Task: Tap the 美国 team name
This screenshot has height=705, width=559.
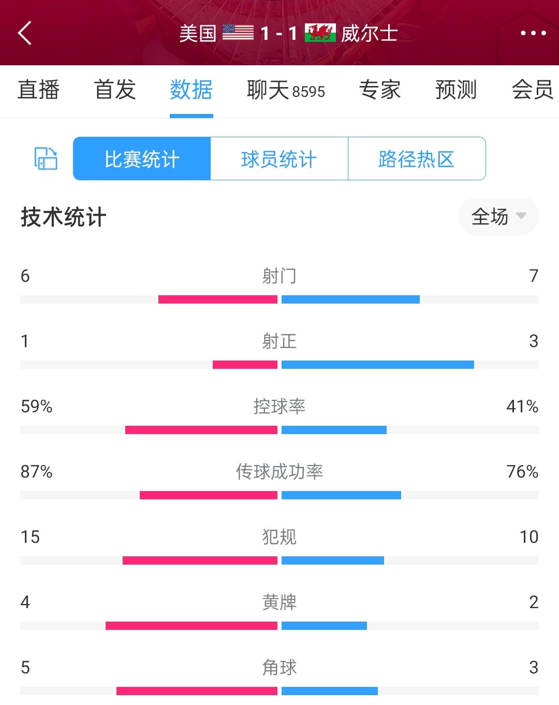Action: coord(197,34)
